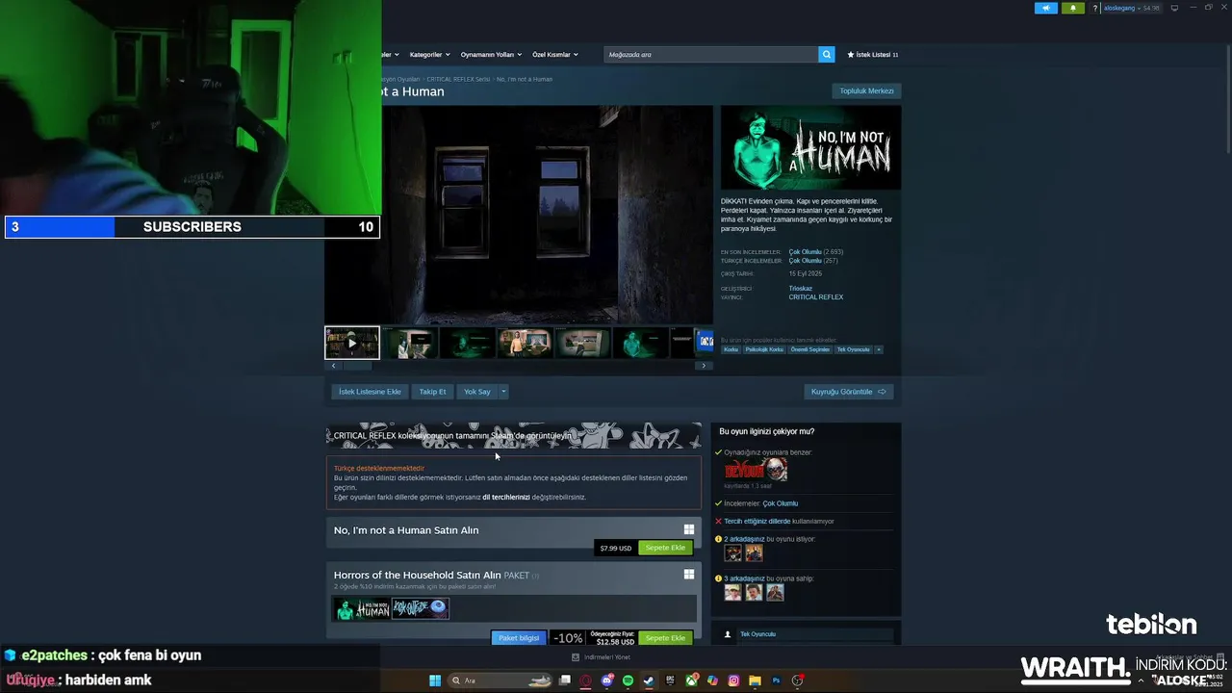Image resolution: width=1232 pixels, height=693 pixels.
Task: Click the Tek Oyunculu tag
Action: point(854,349)
